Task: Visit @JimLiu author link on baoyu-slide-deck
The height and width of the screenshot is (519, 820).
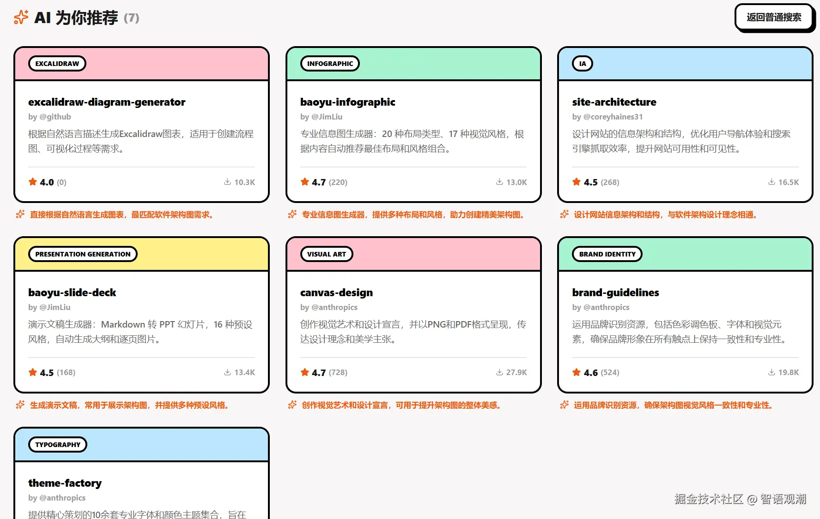Action: pyautogui.click(x=55, y=307)
